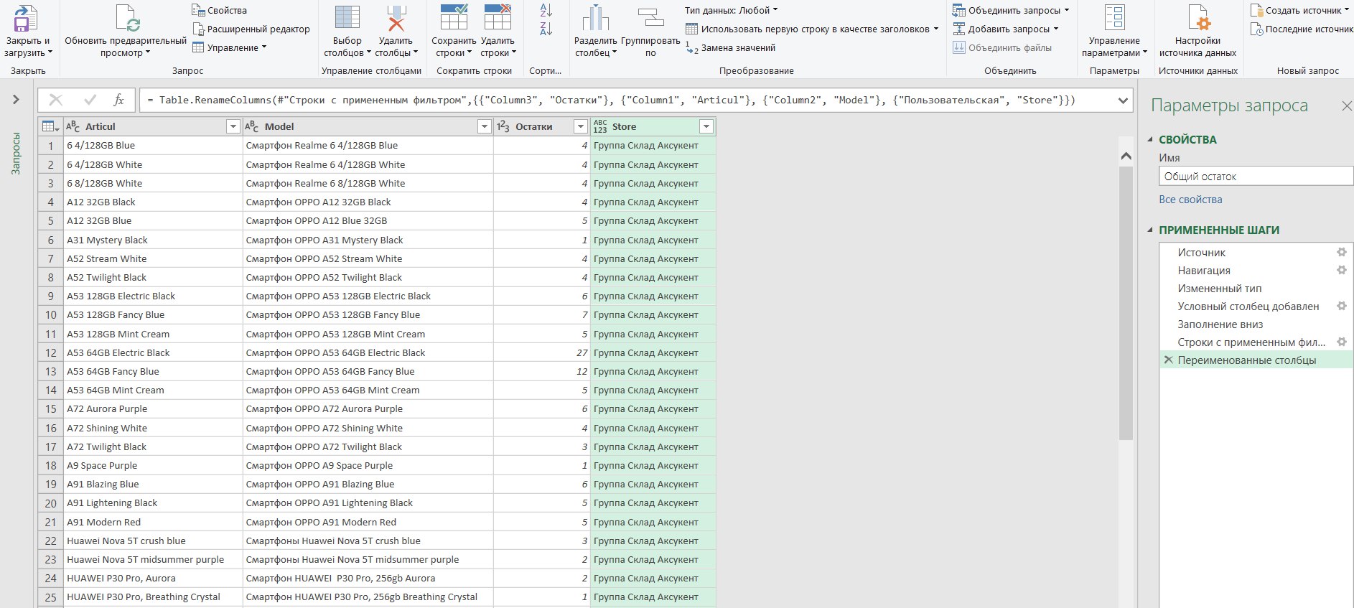1354x608 pixels.
Task: Click the Остатки value 27
Action: point(542,352)
